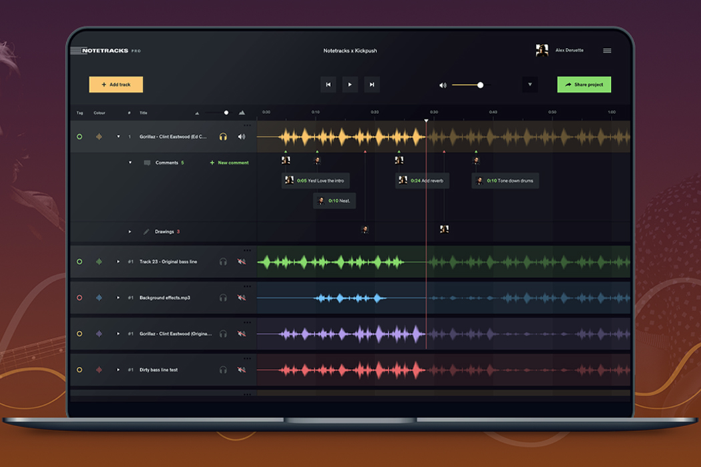Open the volume dropdown arrow beside the slider

tap(531, 85)
